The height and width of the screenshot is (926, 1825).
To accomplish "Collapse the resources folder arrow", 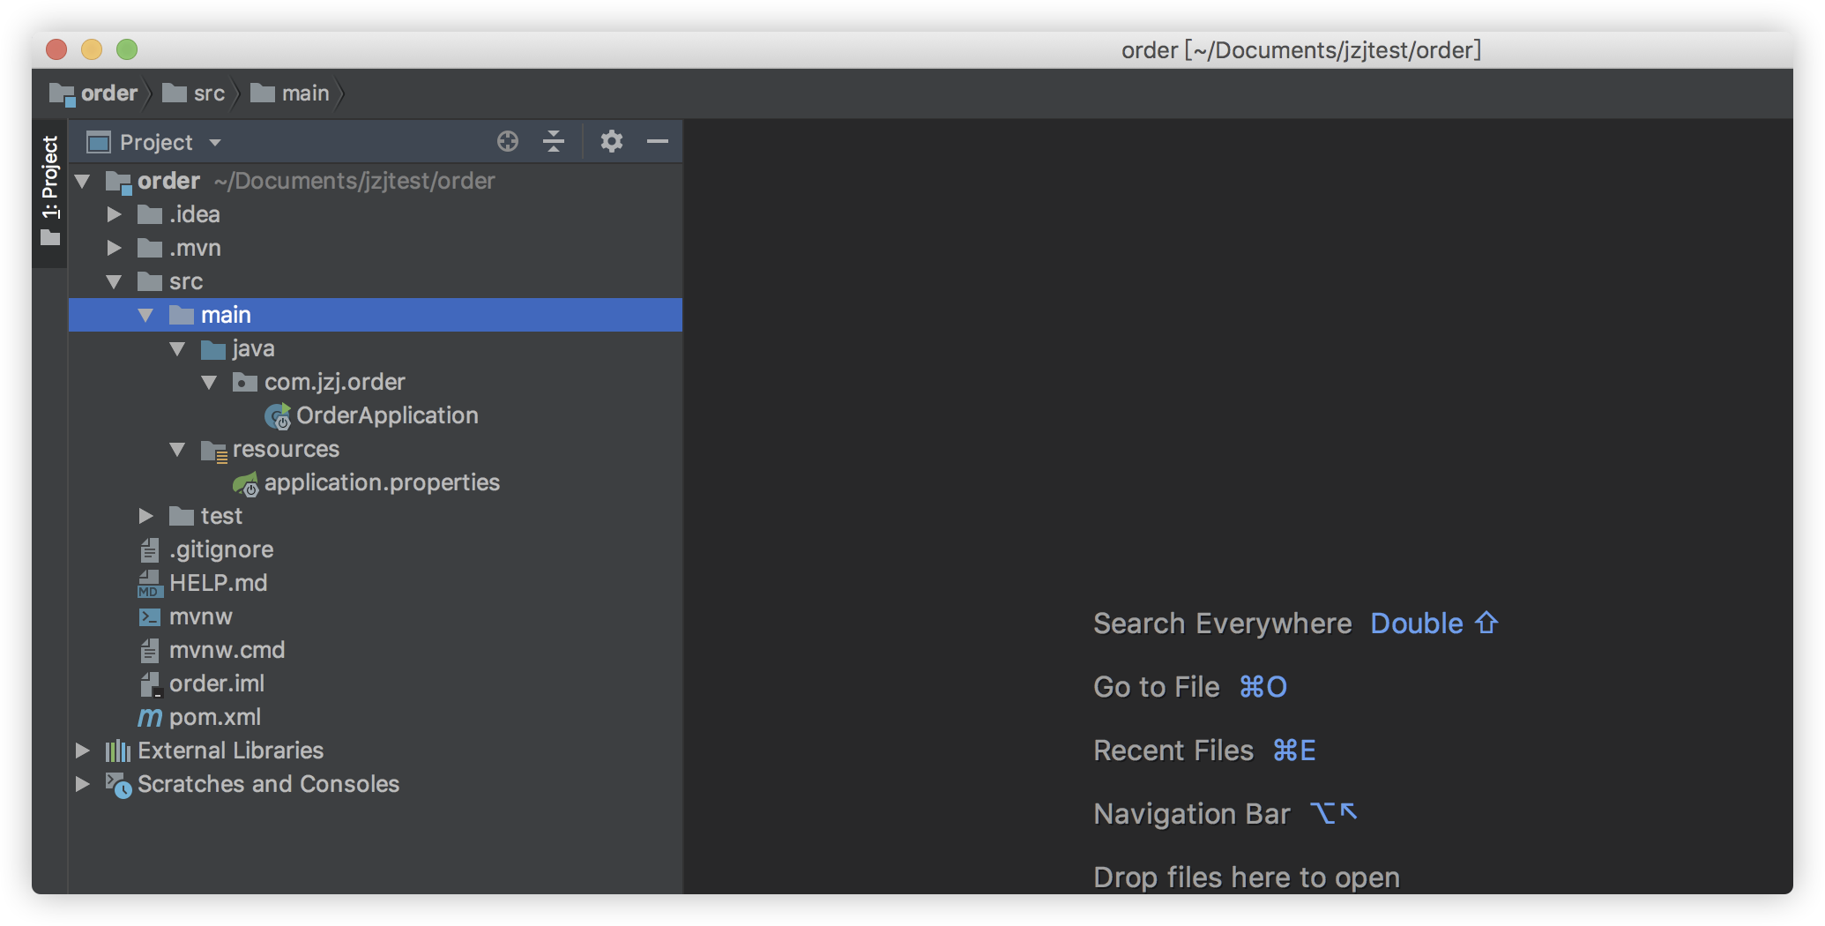I will tap(178, 450).
